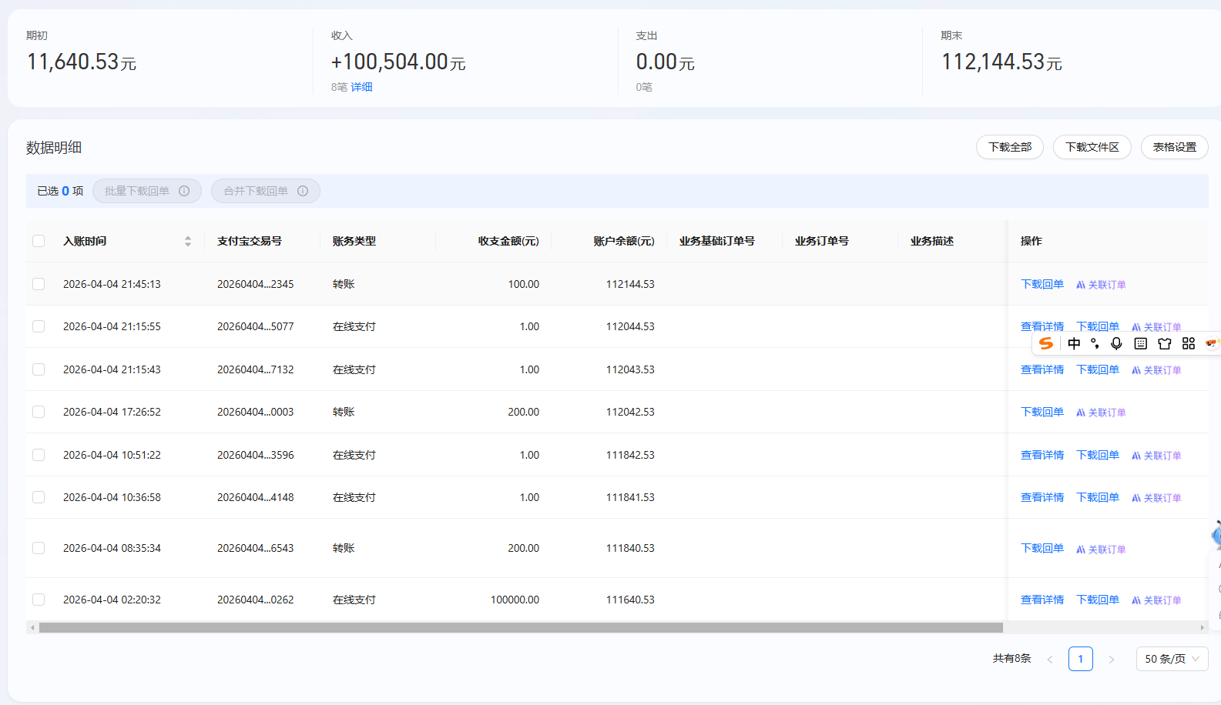Click the 表格设置 button
The image size is (1221, 705).
click(1174, 147)
